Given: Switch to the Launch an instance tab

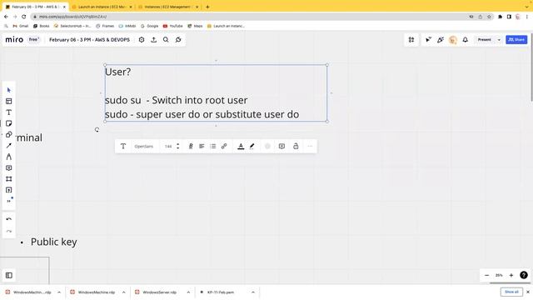Looking at the screenshot, I should pos(102,7).
